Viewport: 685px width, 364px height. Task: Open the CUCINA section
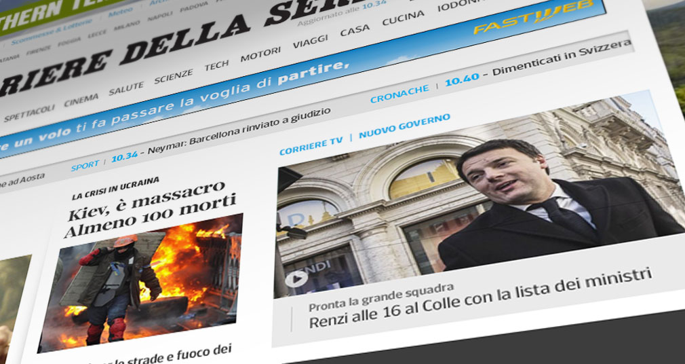(x=403, y=18)
